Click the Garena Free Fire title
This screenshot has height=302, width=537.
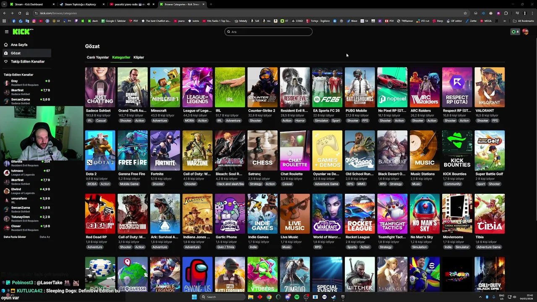tap(132, 174)
